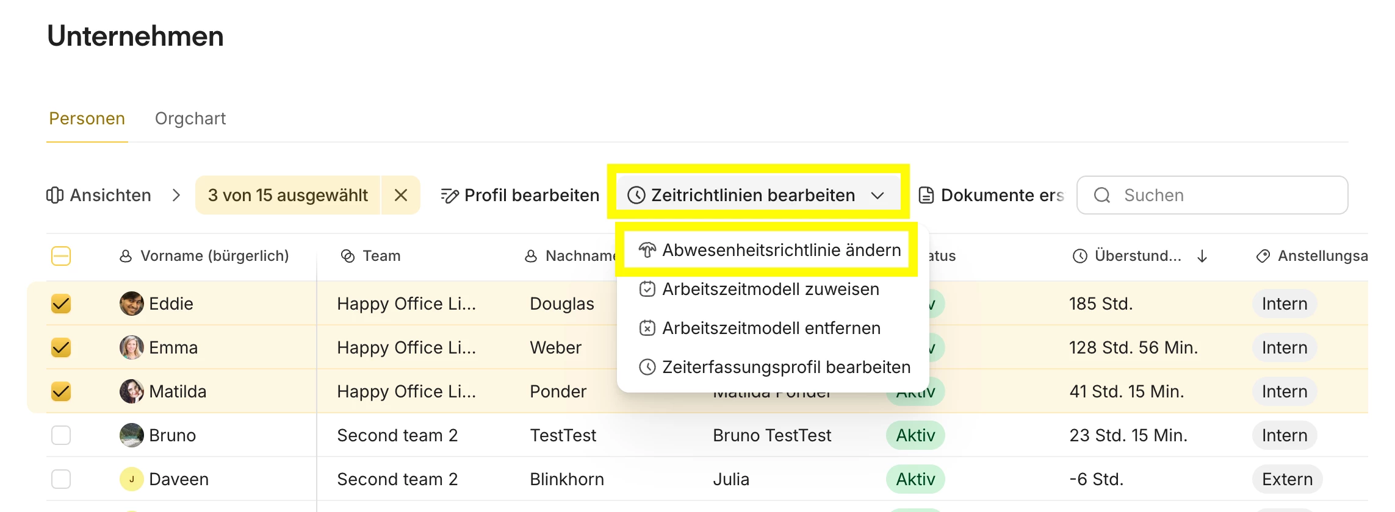
Task: Click Eddie's profile avatar
Action: click(x=131, y=304)
